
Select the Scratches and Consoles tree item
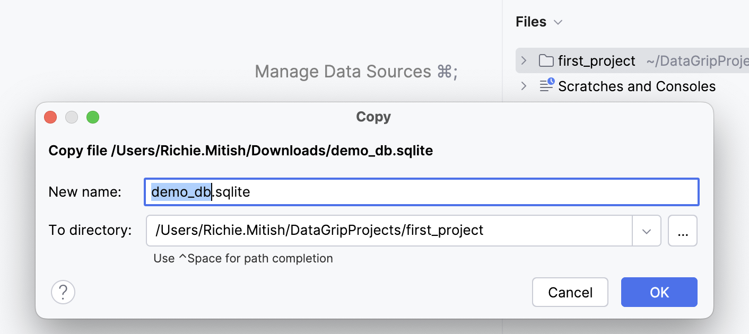pyautogui.click(x=637, y=86)
